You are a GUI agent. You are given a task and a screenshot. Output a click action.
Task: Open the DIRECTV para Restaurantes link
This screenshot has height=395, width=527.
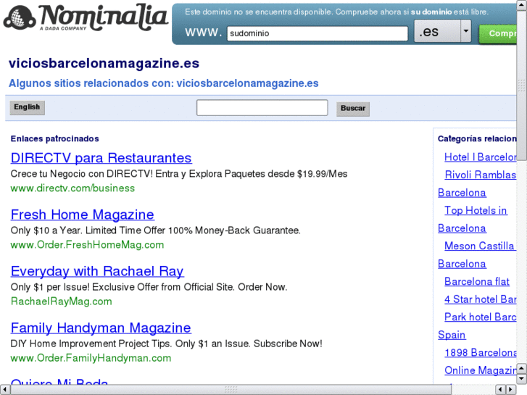[101, 158]
